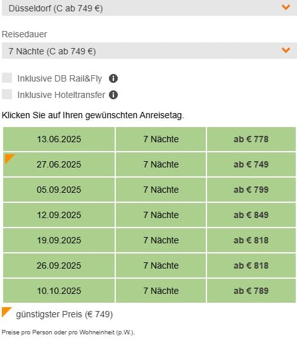Viewport: 297px width, 347px height.
Task: Click price ab € 789
Action: click(251, 291)
